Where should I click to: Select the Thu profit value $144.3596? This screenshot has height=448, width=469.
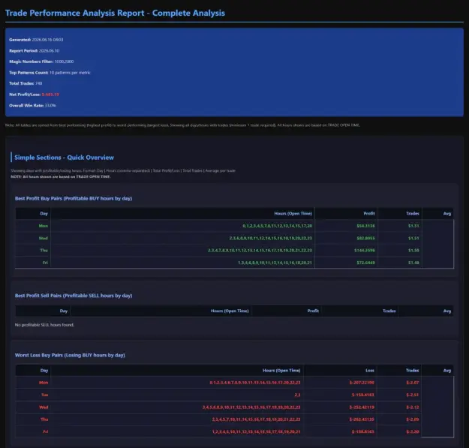[364, 251]
